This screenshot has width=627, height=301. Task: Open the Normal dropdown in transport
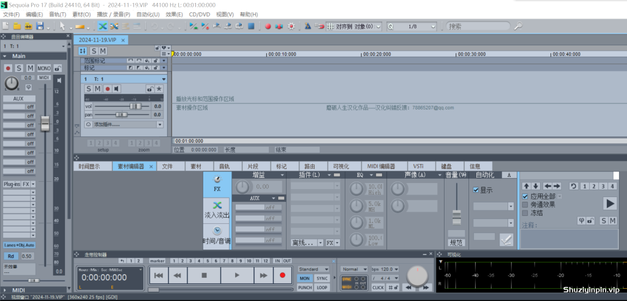pyautogui.click(x=355, y=269)
